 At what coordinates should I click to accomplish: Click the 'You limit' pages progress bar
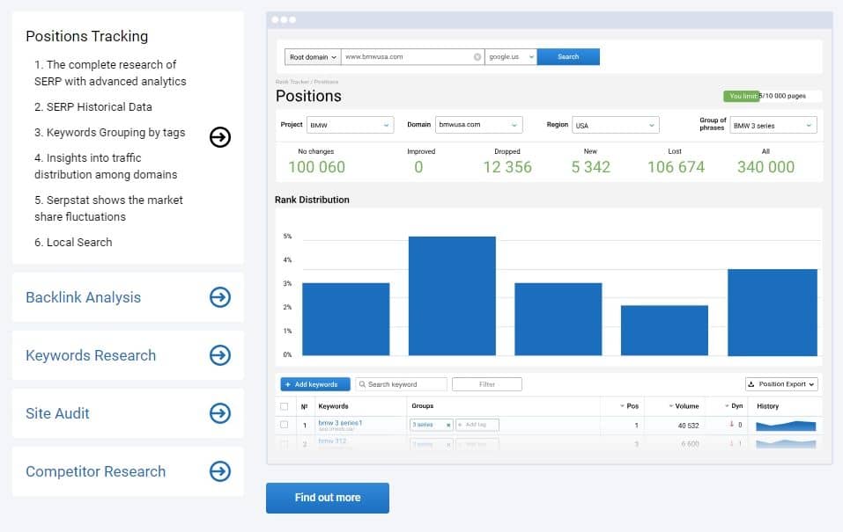pos(772,96)
